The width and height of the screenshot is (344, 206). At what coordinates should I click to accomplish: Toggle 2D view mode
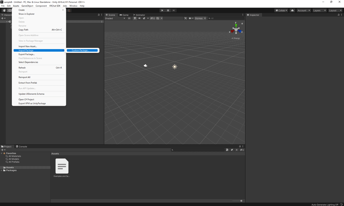click(x=129, y=18)
